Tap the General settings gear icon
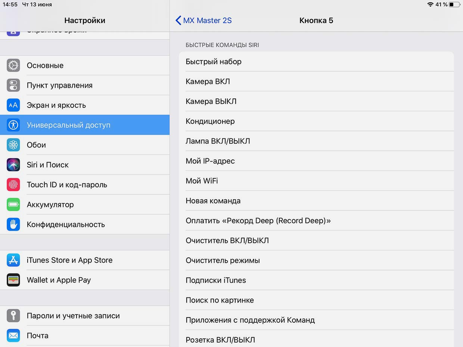This screenshot has width=463, height=347. 13,66
